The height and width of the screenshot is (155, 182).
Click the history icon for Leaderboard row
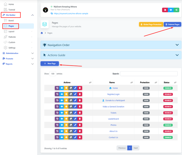57,119
